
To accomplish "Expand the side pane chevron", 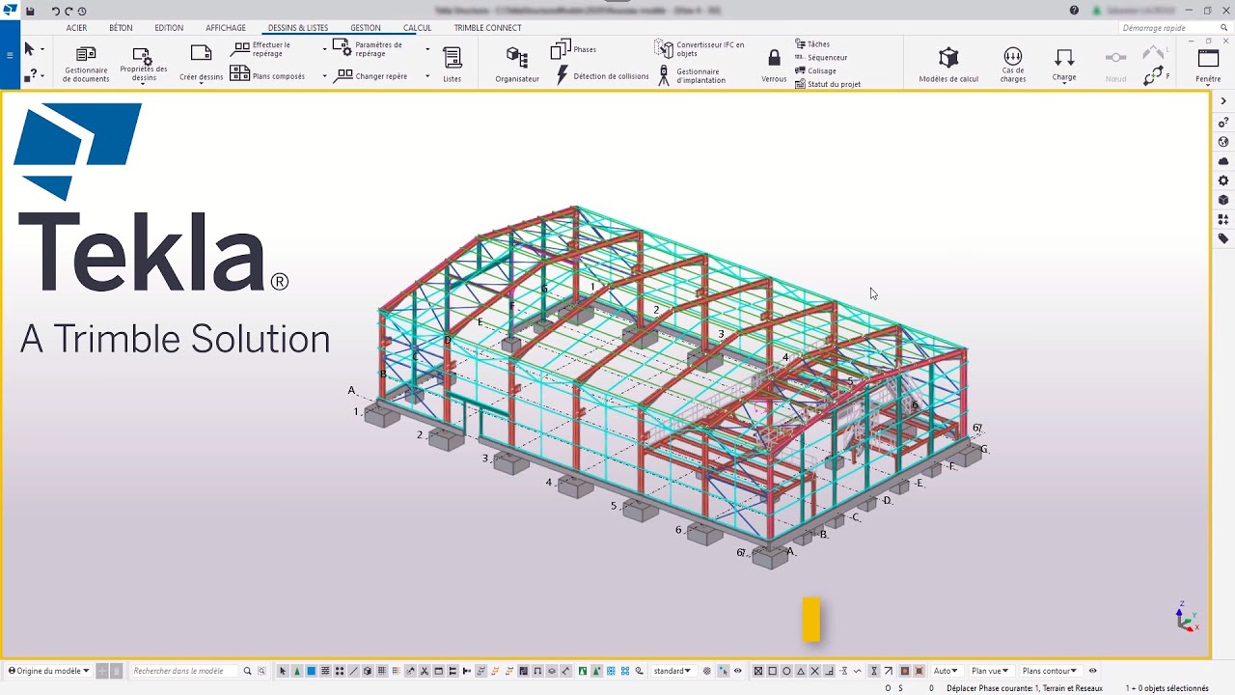I will click(x=1223, y=101).
